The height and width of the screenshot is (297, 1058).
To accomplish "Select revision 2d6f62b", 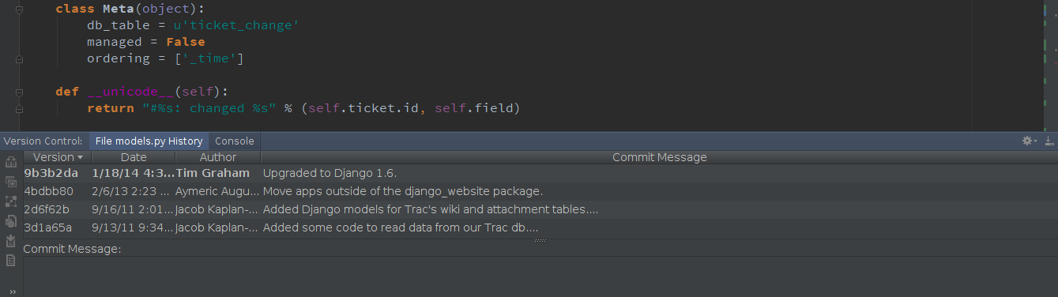I will pos(47,209).
